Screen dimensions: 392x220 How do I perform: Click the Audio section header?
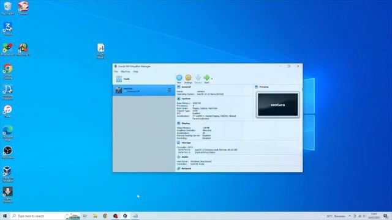click(185, 157)
